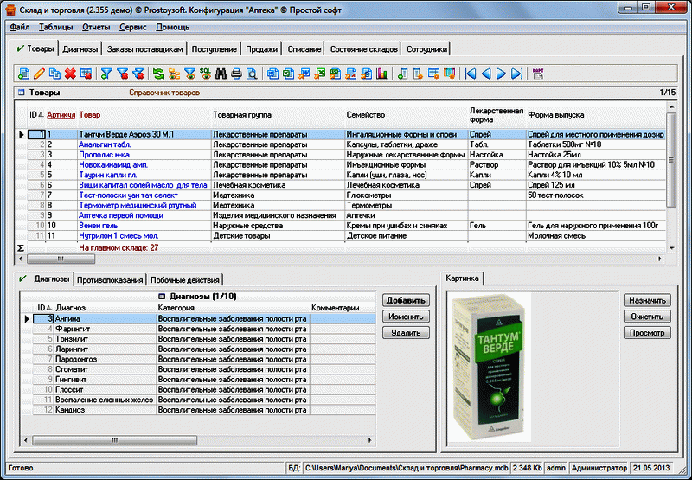Image resolution: width=692 pixels, height=480 pixels.
Task: Switch to the Продажи tab
Action: 260,49
